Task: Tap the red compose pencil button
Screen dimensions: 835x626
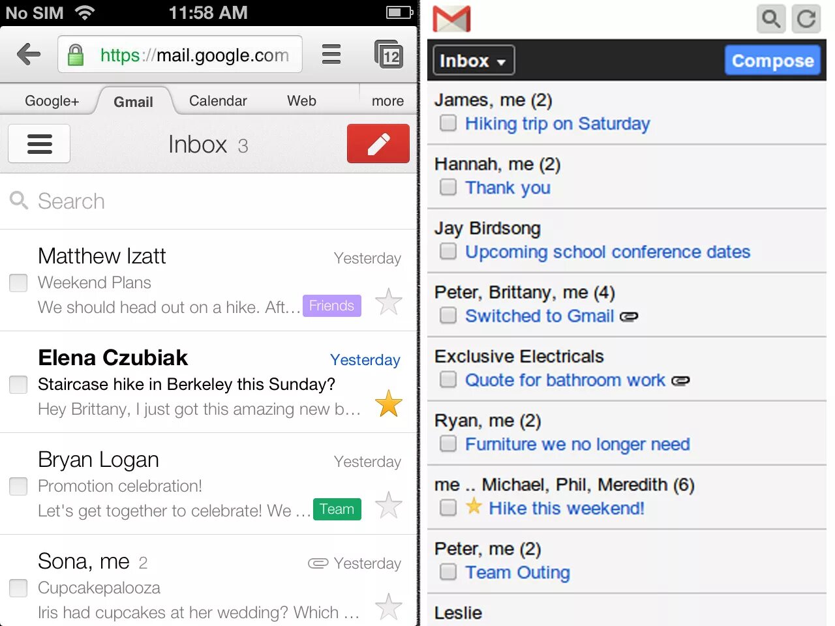Action: 378,143
